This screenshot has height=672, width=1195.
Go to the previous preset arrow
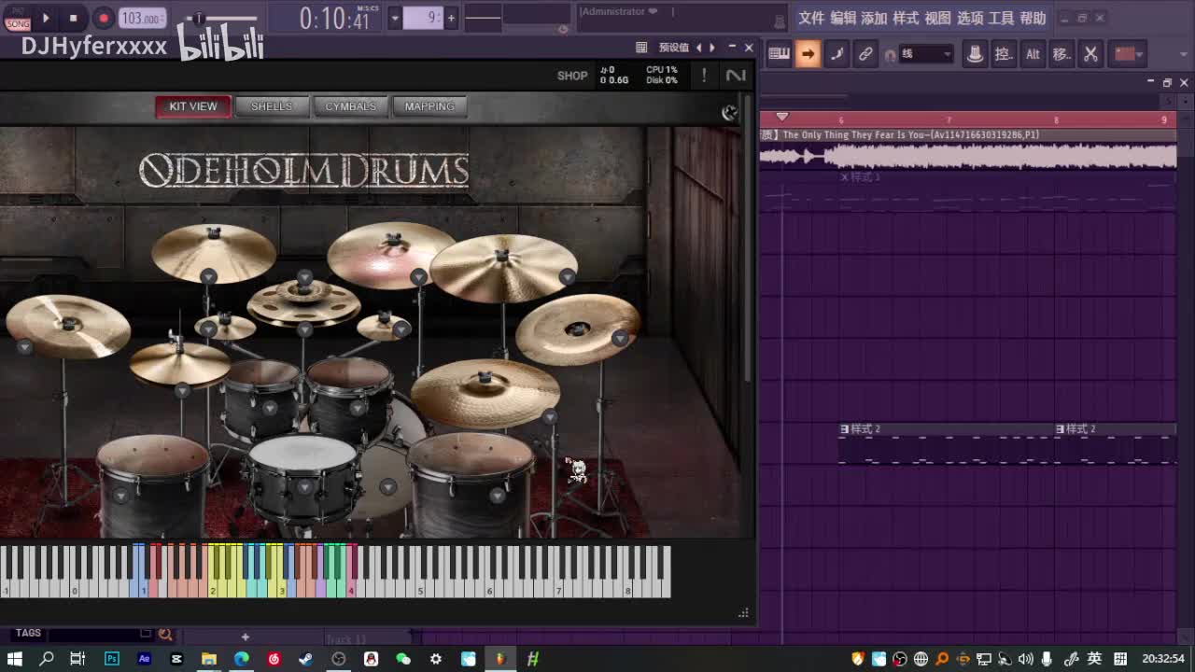(x=699, y=48)
